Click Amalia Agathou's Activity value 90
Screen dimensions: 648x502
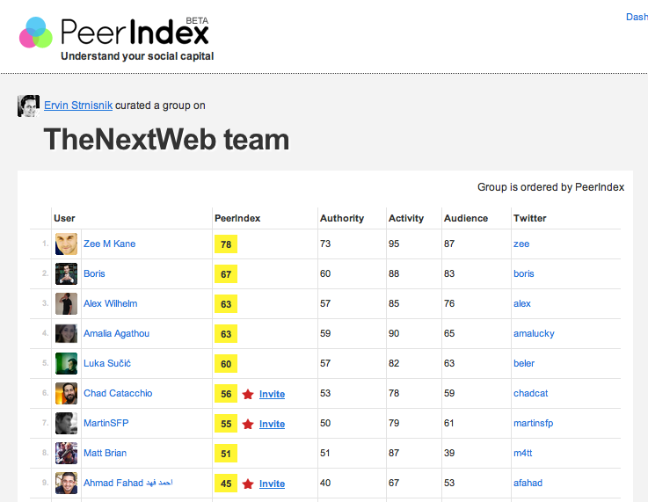coord(394,333)
